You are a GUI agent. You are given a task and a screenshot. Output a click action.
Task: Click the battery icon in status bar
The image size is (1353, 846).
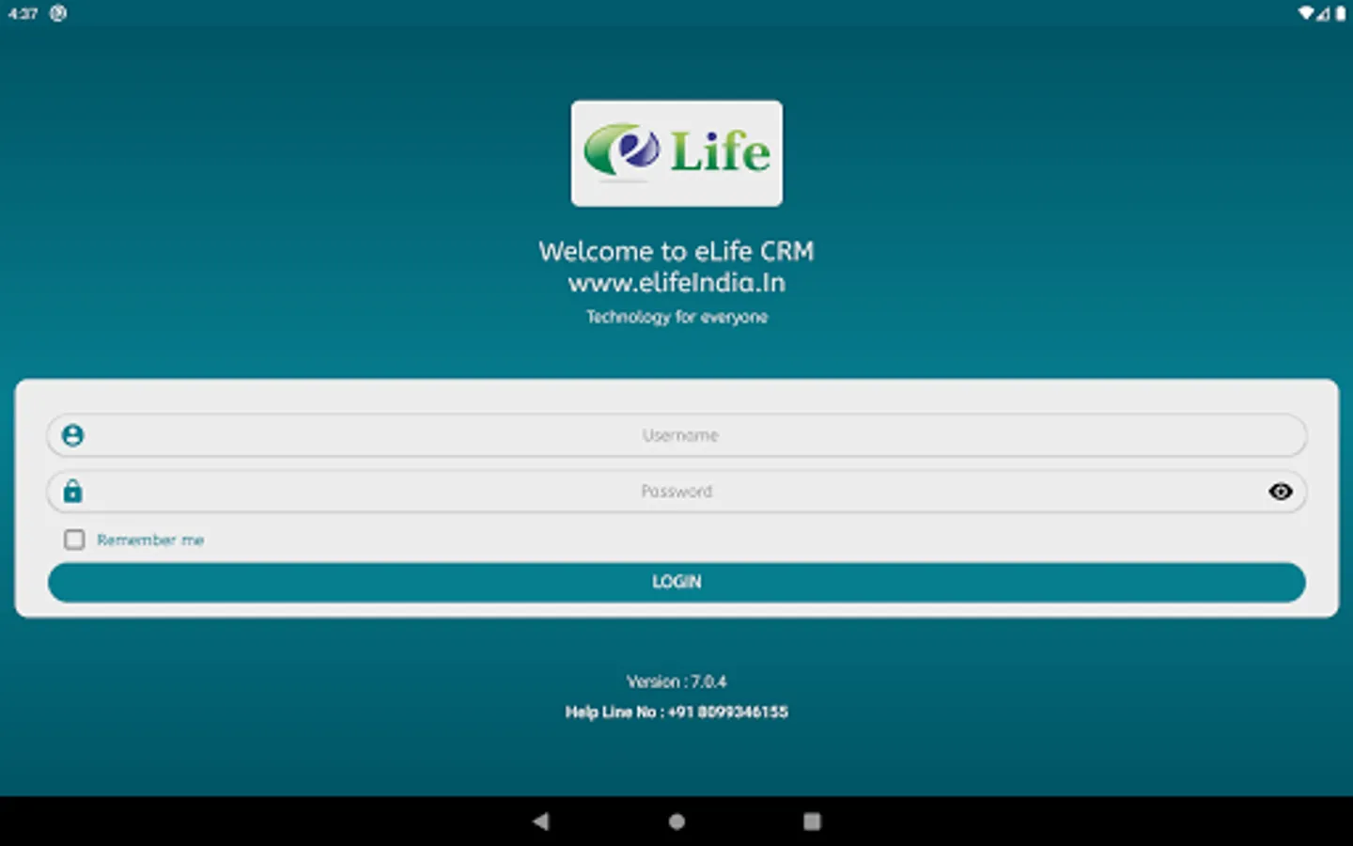click(x=1341, y=13)
